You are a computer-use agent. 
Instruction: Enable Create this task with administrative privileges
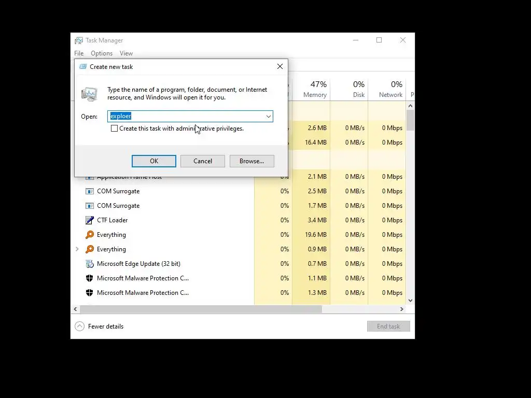click(x=114, y=129)
